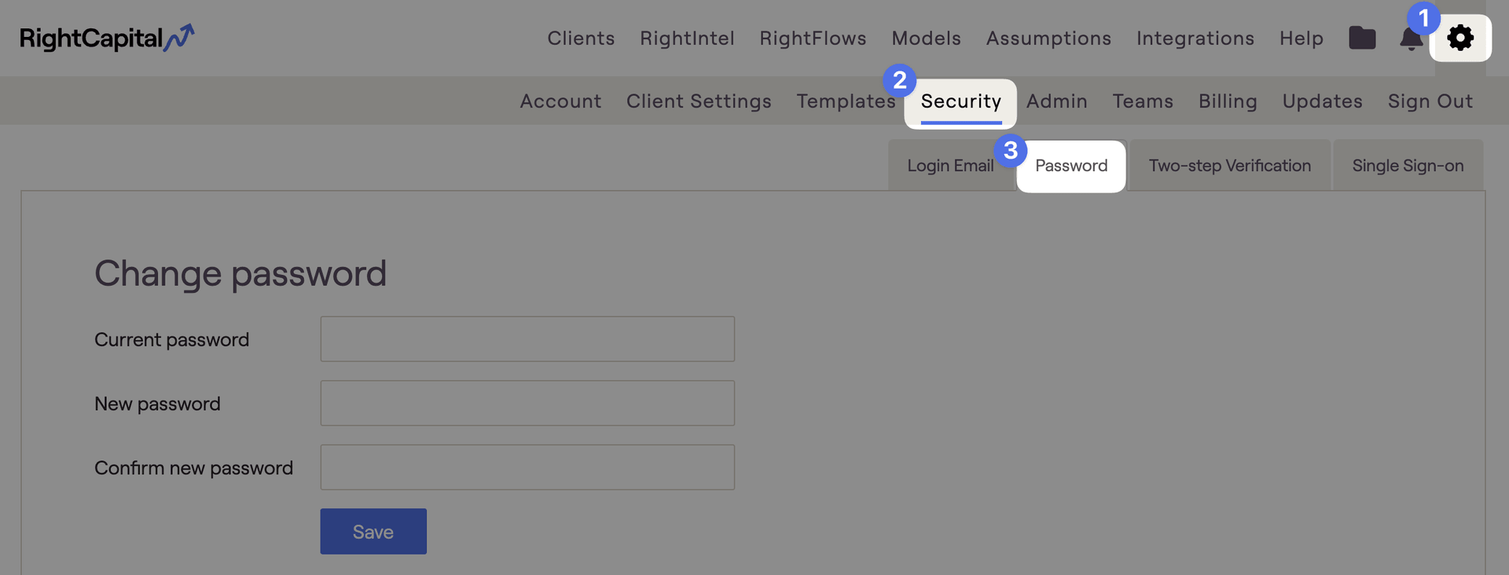
Task: Select the Single Sign-on tab
Action: tap(1408, 165)
